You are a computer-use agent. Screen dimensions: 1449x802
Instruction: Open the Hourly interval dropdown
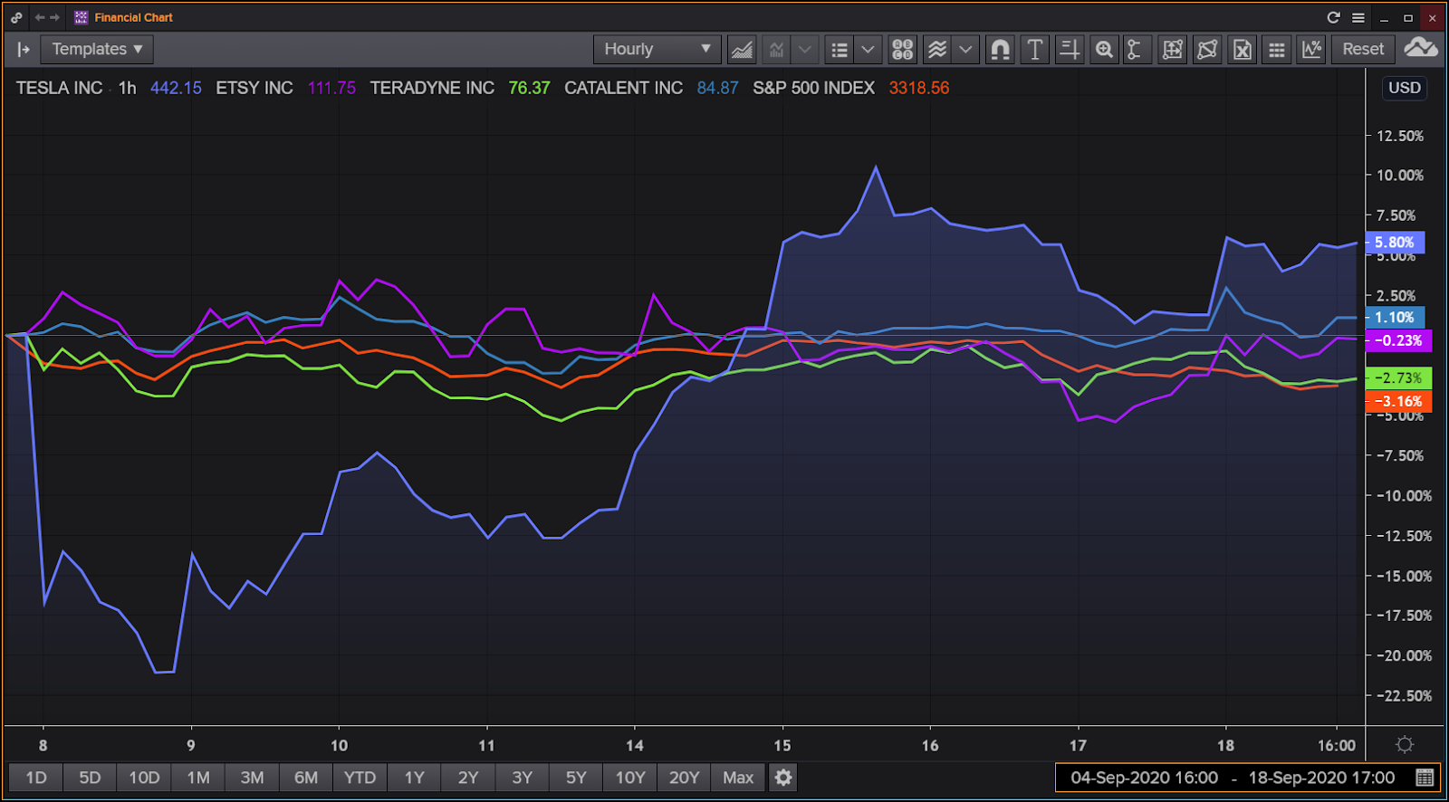(657, 49)
